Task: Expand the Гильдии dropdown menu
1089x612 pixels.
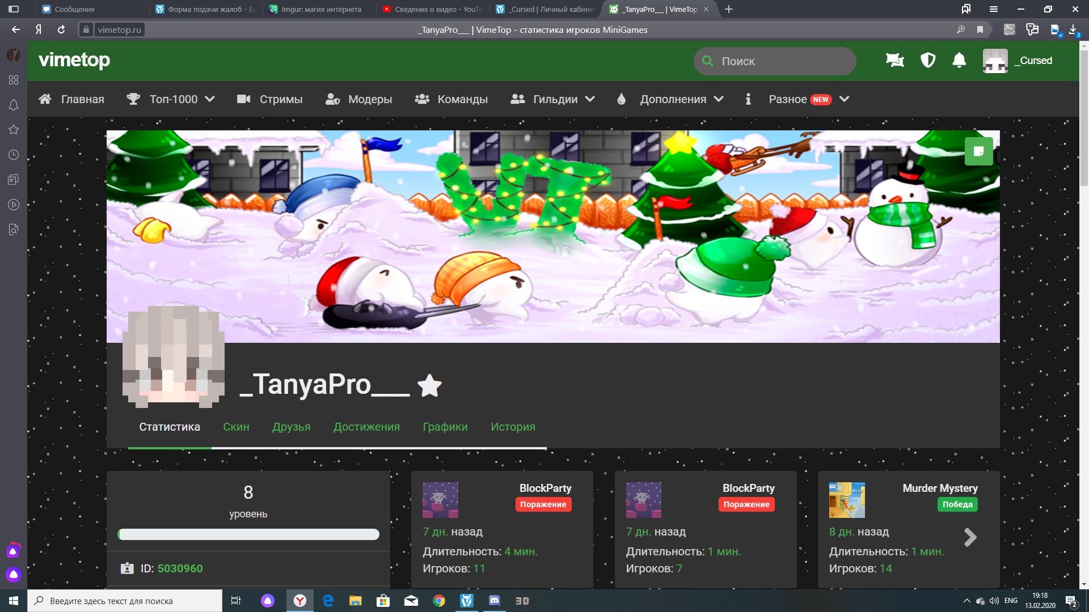Action: point(553,99)
